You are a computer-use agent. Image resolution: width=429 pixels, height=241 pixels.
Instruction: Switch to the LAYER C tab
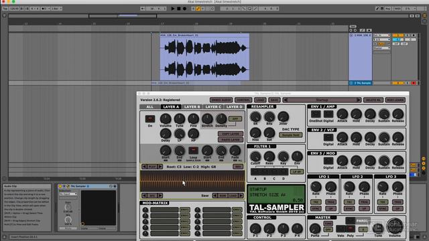pyautogui.click(x=213, y=107)
